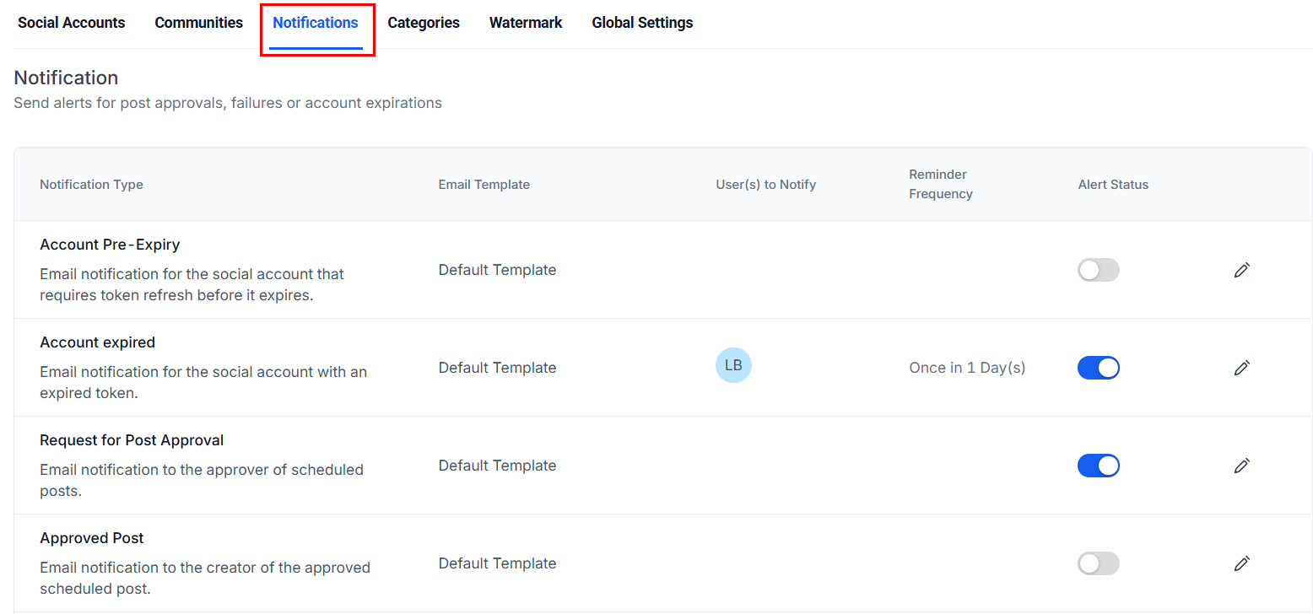Click the Once in 1 Day(s) frequency
The height and width of the screenshot is (614, 1313).
(x=967, y=368)
